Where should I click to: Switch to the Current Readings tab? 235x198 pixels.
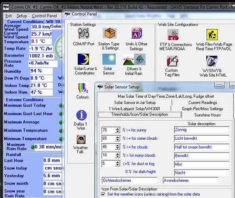203,102
